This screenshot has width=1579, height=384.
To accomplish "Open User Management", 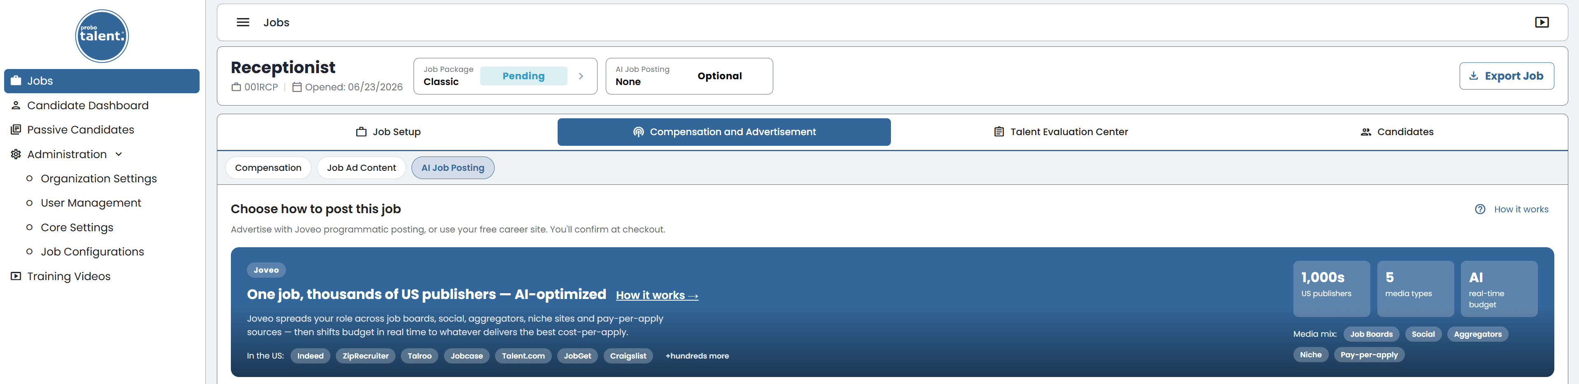I will (x=91, y=203).
